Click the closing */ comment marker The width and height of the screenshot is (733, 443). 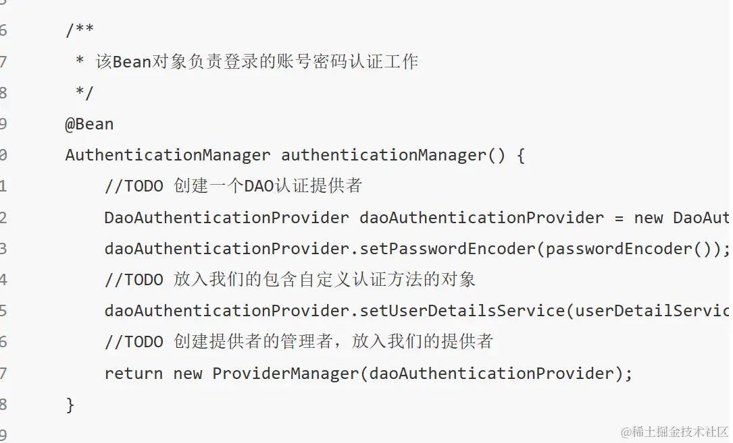tap(84, 92)
